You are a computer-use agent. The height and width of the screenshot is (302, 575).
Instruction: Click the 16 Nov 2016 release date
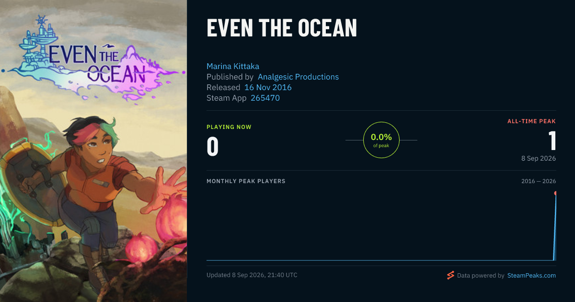point(268,87)
